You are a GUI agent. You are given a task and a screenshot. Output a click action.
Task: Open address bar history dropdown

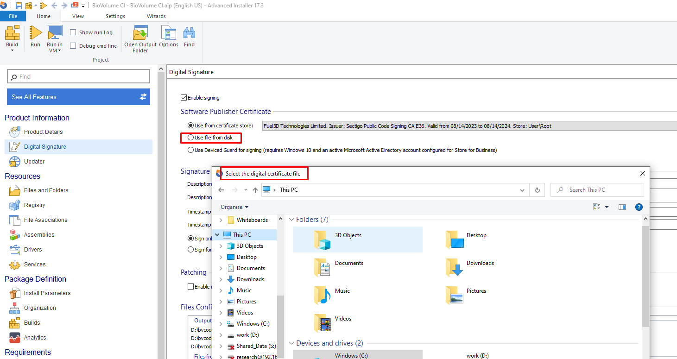522,190
